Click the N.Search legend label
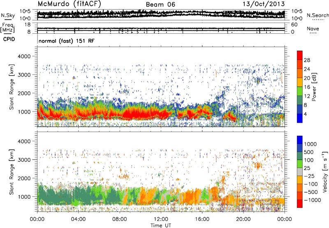 317,15
